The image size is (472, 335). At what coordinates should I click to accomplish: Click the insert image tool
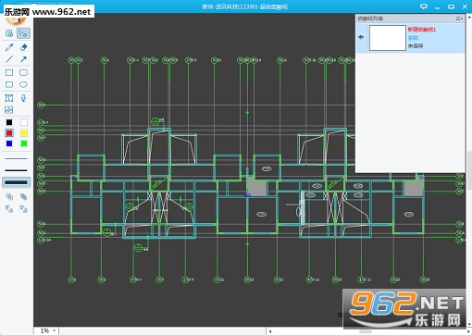click(9, 110)
